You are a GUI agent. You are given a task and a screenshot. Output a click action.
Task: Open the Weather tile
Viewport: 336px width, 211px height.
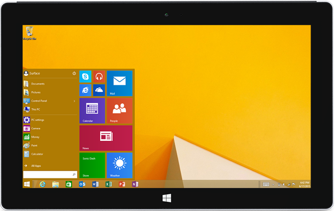click(x=119, y=165)
